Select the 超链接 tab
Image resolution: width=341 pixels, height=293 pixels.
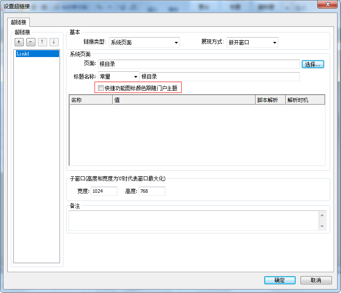coord(18,22)
